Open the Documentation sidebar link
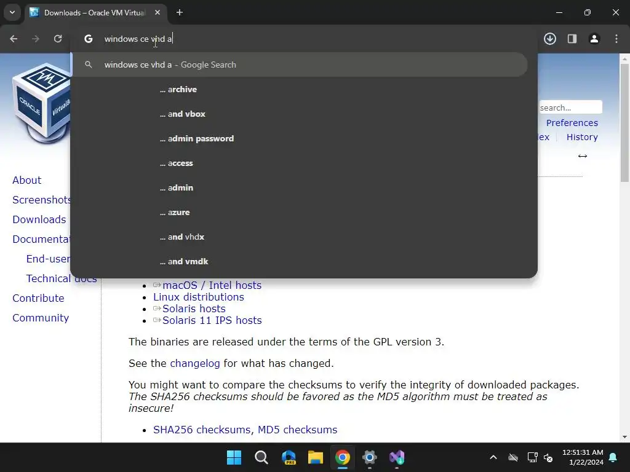630x472 pixels. [41, 239]
